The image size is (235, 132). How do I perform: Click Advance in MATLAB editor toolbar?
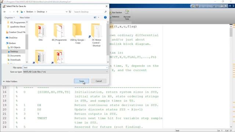(114, 17)
